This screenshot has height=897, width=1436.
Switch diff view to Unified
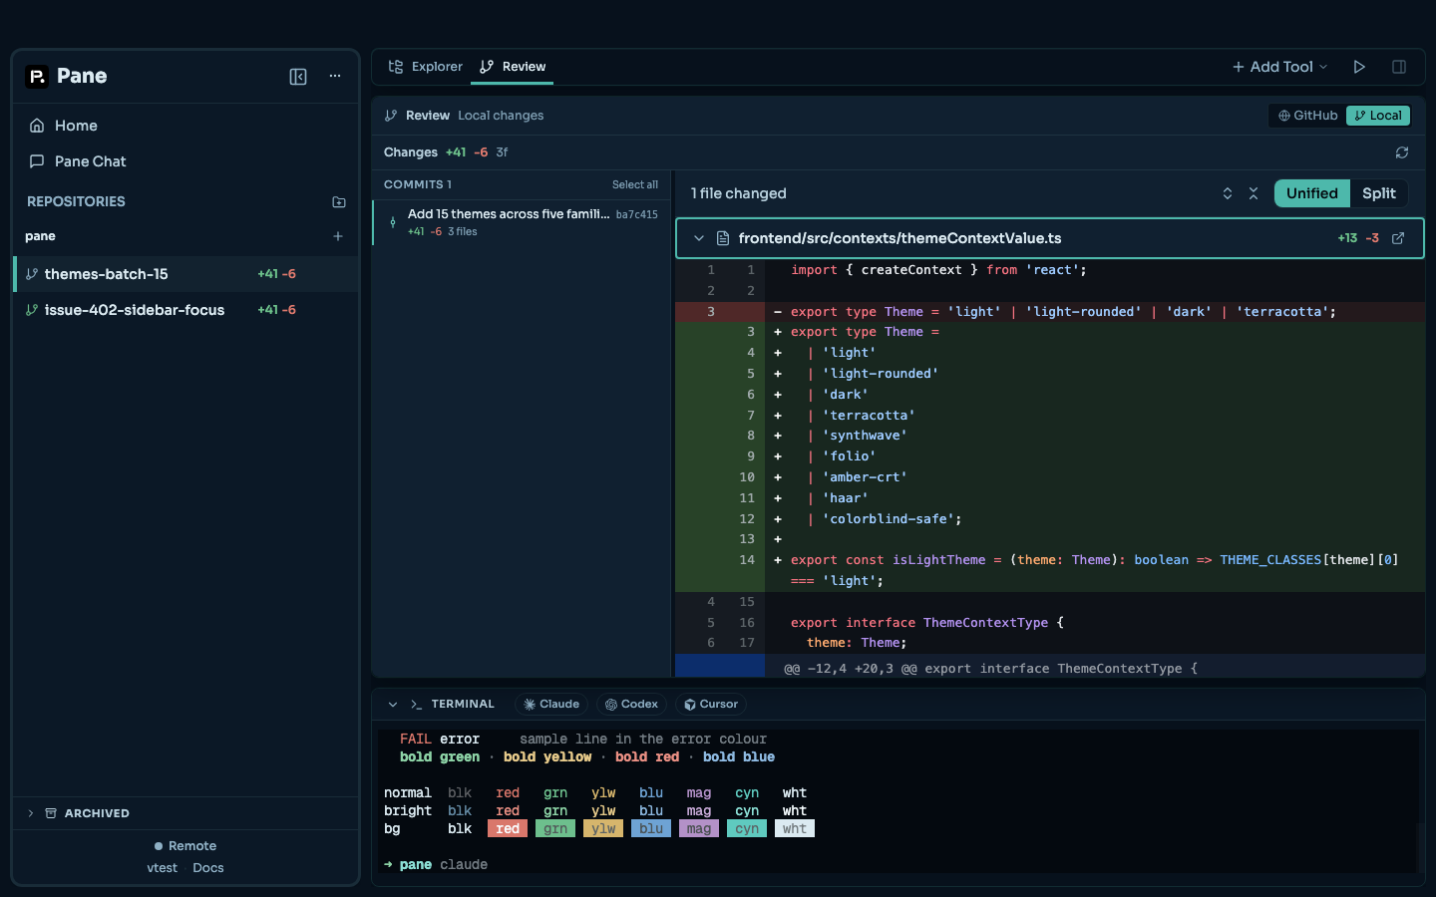1312,193
